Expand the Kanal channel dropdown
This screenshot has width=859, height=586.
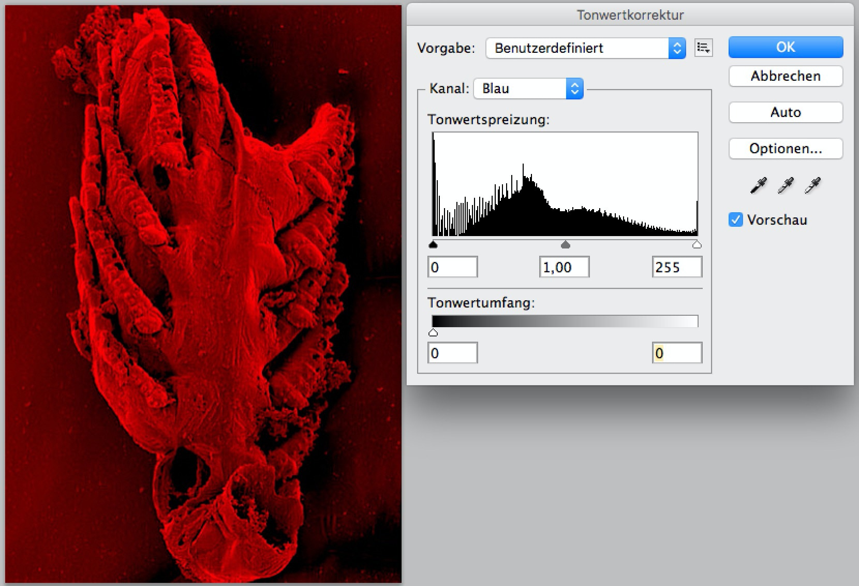pos(528,89)
